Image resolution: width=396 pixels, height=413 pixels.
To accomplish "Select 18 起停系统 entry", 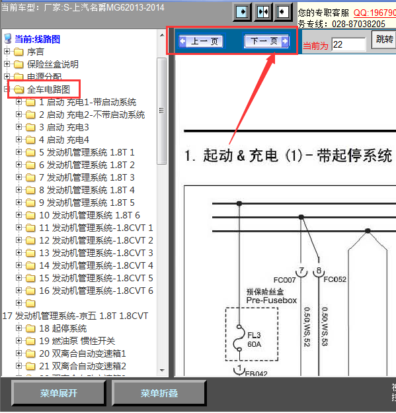I will (x=63, y=329).
